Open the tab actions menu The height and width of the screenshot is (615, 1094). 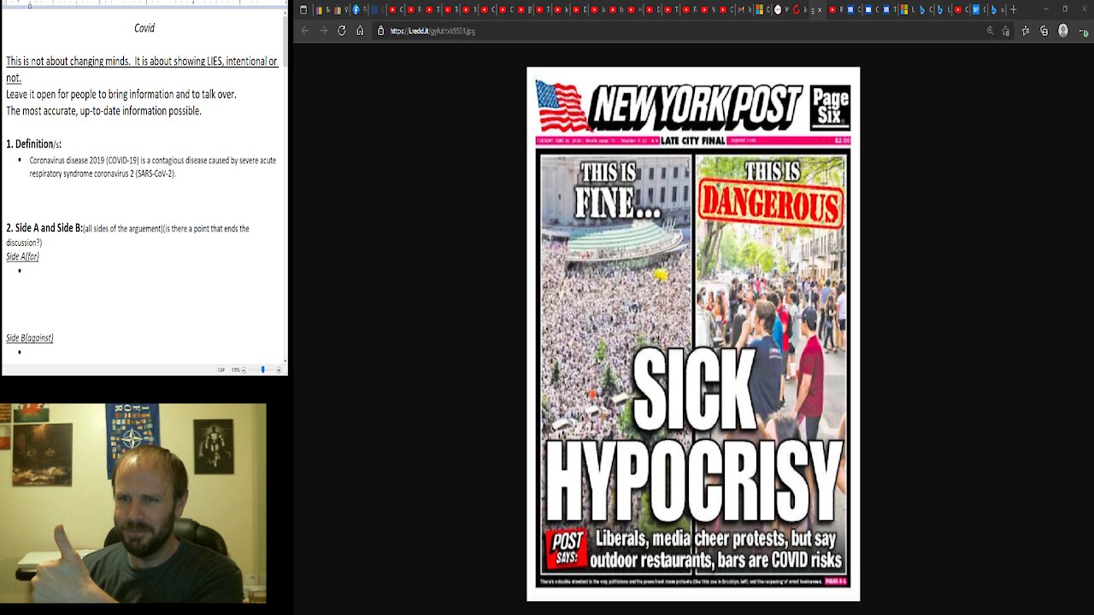coord(303,9)
